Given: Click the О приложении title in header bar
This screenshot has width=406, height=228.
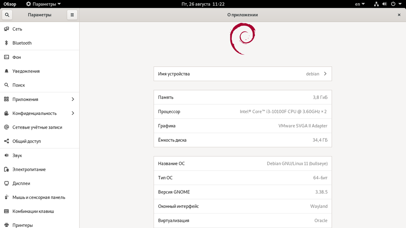Looking at the screenshot, I should click(x=243, y=15).
